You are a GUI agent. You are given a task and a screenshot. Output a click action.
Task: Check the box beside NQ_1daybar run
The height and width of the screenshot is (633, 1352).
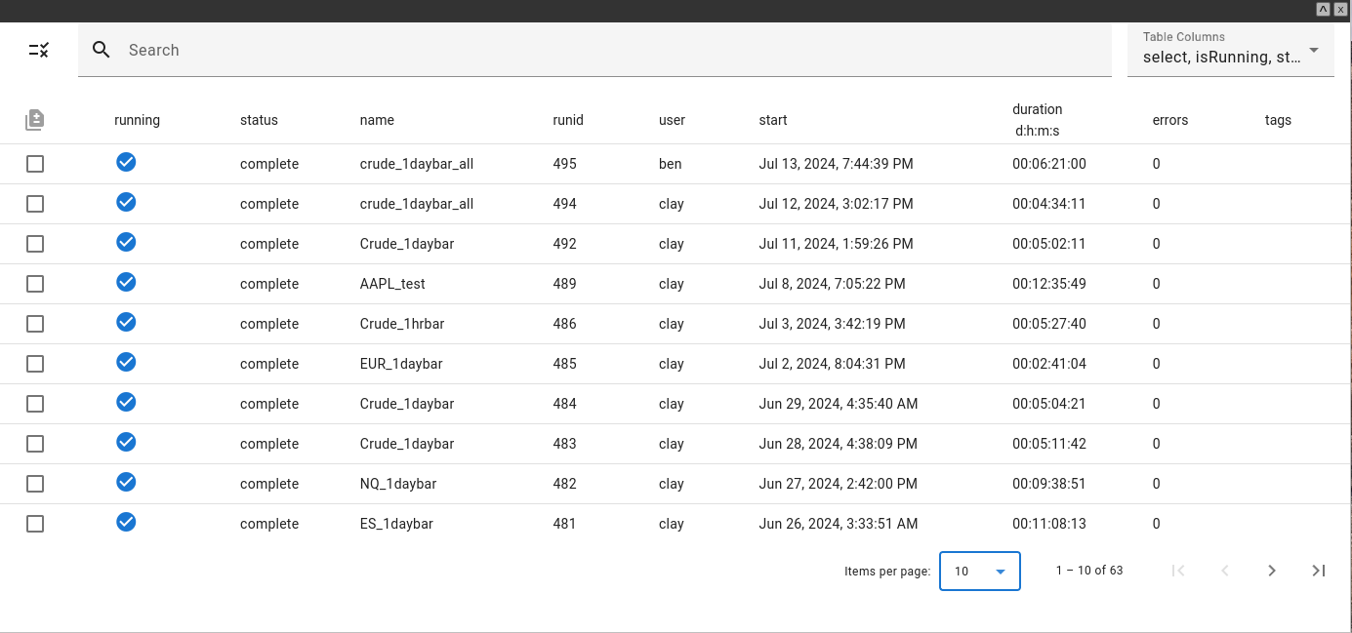(x=35, y=484)
